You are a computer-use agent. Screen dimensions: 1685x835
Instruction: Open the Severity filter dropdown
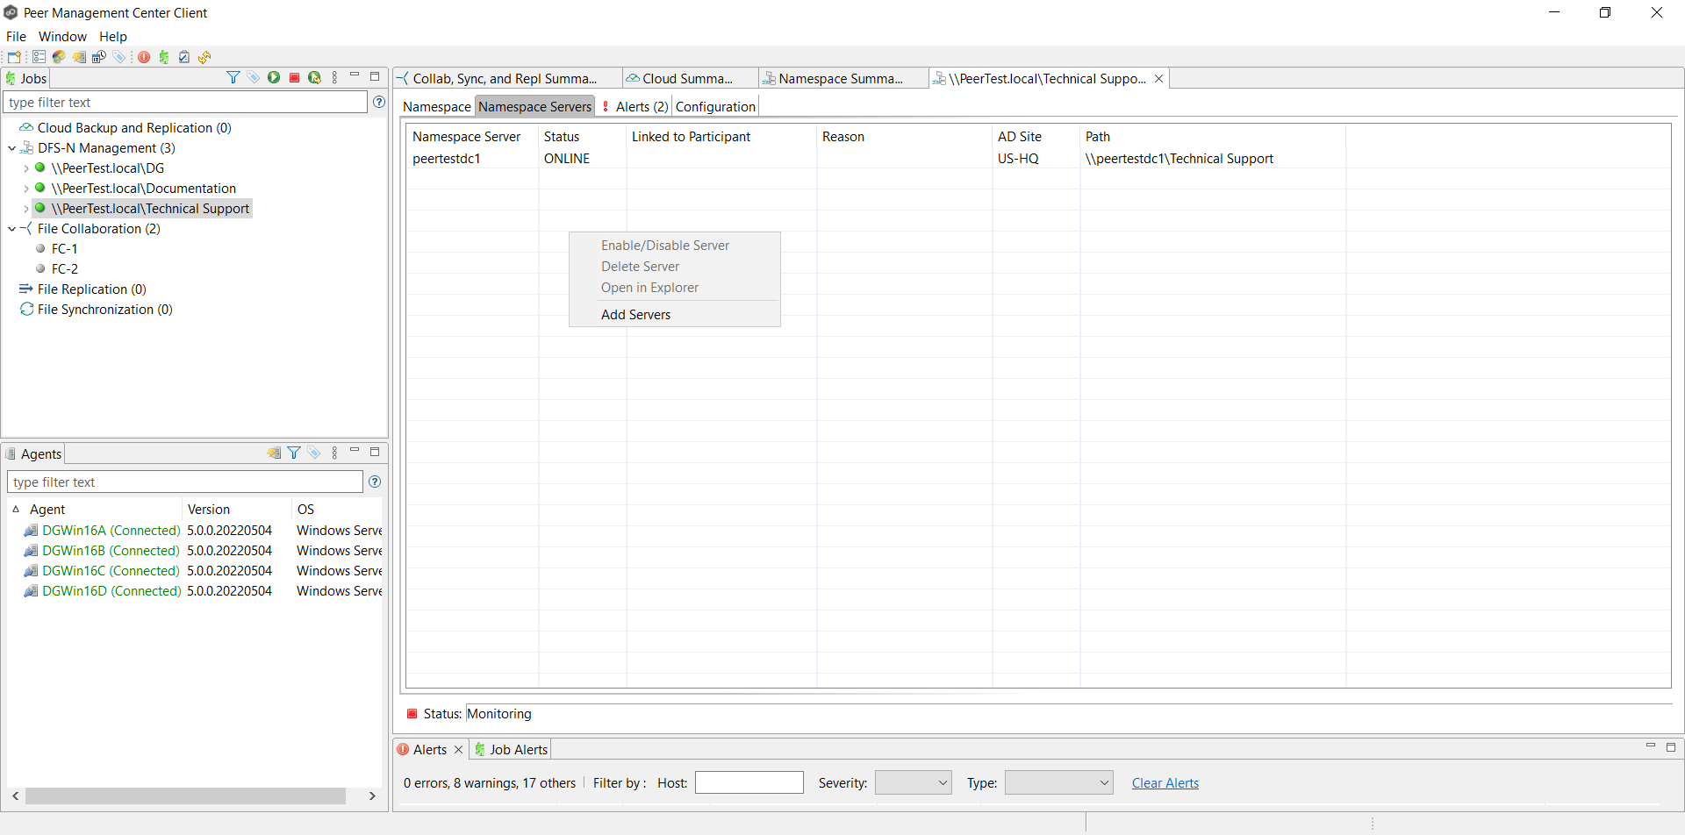tap(914, 782)
